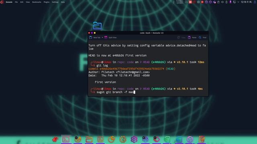This screenshot has width=257, height=144.
Task: Click the Split View icon
Action: click(x=106, y=38)
